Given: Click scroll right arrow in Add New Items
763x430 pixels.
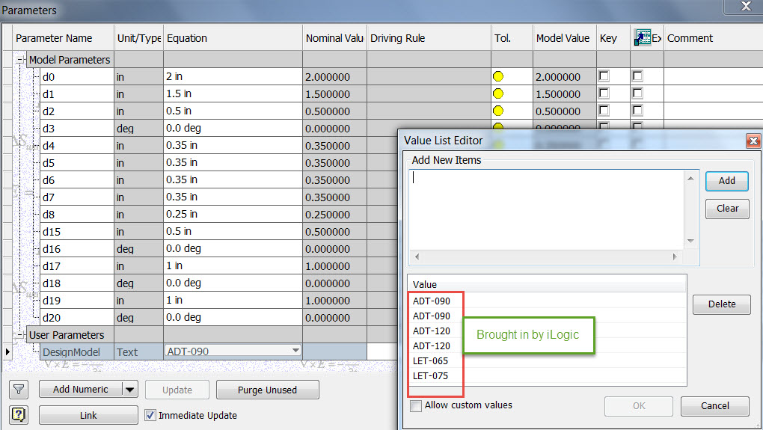Looking at the screenshot, I should point(675,257).
